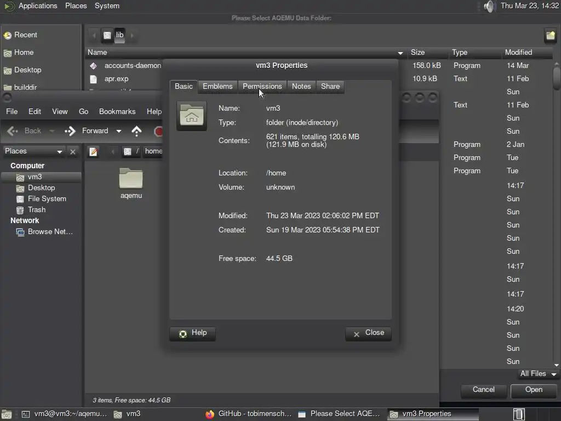
Task: Click Open in file chooser
Action: 534,390
